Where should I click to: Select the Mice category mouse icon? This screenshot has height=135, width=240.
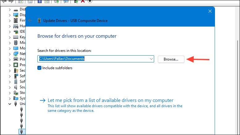coord(16,43)
